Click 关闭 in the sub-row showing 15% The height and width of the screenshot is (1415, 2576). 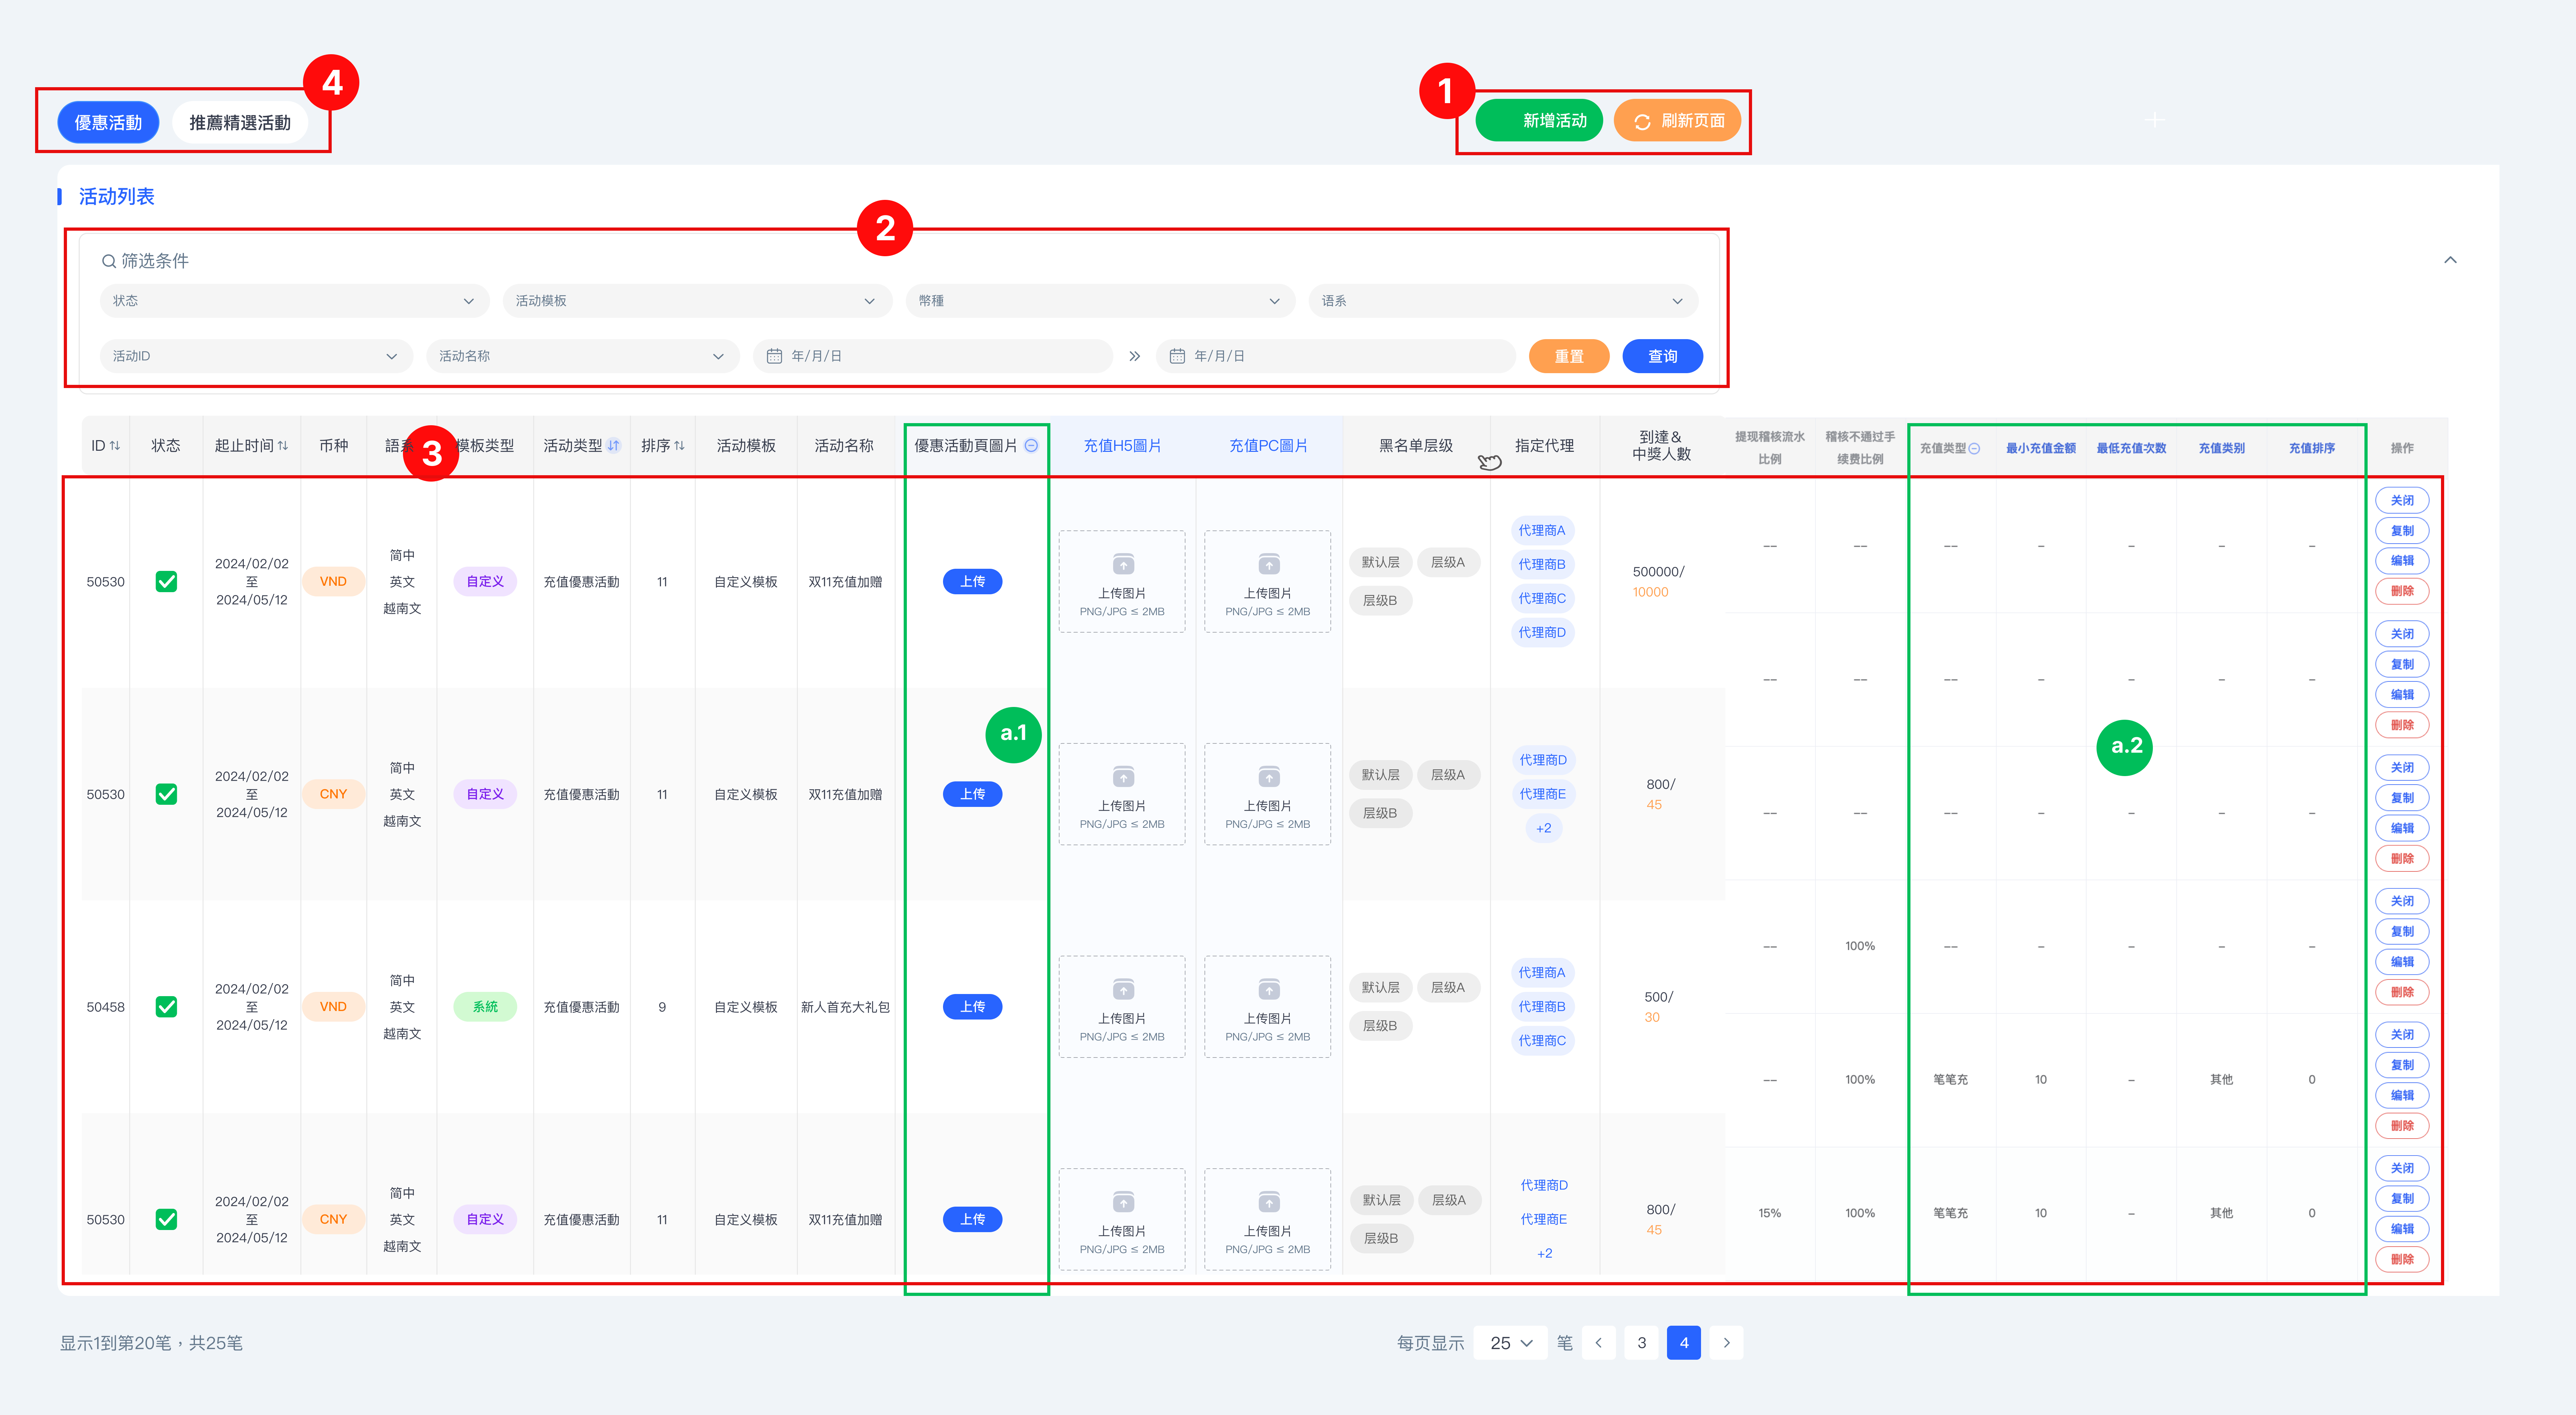click(x=2402, y=1168)
